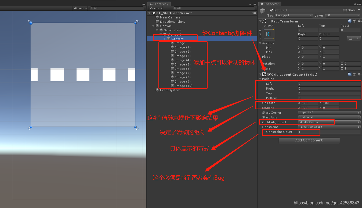Image resolution: width=362 pixels, height=208 pixels.
Task: Click the R reset button in Rect Transform
Action: tap(357, 38)
